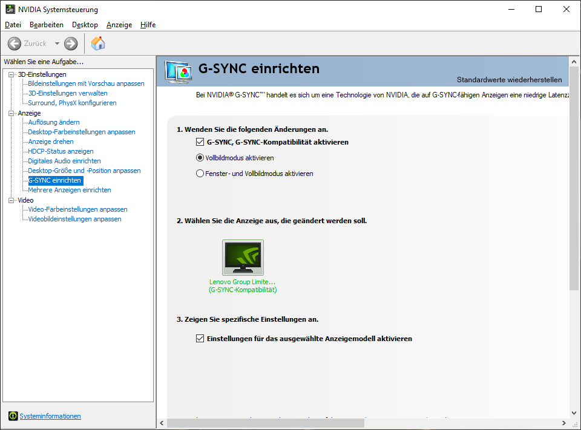Open Systeminformationen link
Image resolution: width=581 pixels, height=430 pixels.
[x=50, y=416]
